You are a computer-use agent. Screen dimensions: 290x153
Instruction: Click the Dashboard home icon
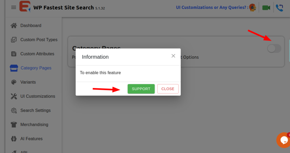tap(14, 26)
